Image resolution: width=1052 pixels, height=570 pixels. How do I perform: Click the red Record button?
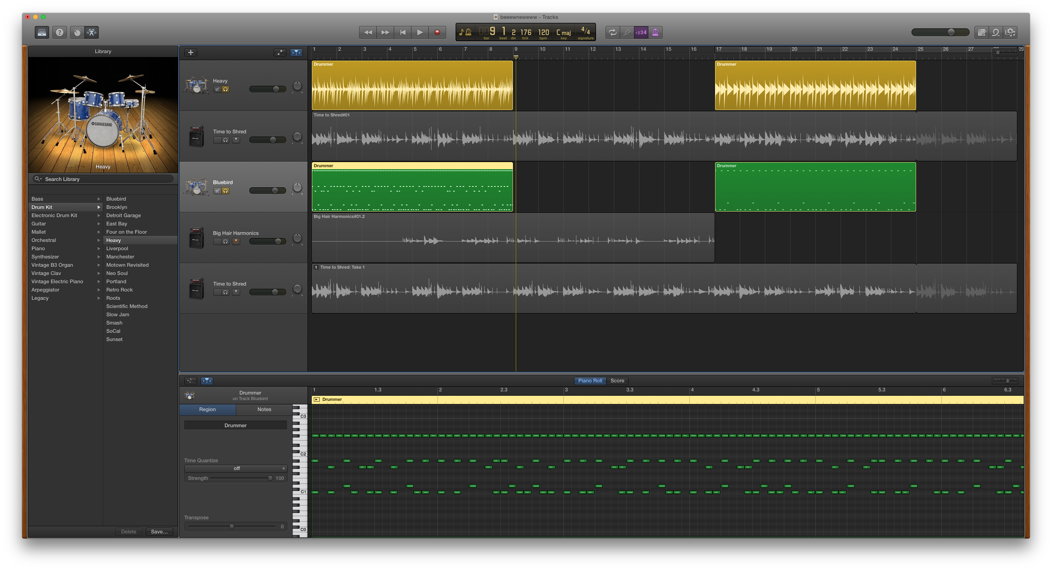pos(437,33)
